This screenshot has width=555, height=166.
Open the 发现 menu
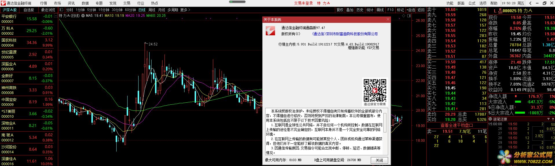pos(113,3)
